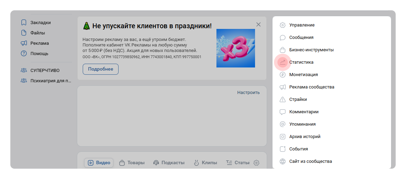Click the Настроить link

[248, 93]
